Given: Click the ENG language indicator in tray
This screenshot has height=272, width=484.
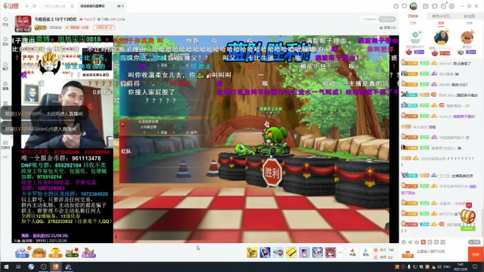Looking at the screenshot, I should pos(446,267).
